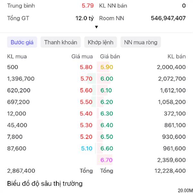The width and height of the screenshot is (193, 193).
Task: Collapse the stock summary with the down arrow
Action: click(x=96, y=27)
